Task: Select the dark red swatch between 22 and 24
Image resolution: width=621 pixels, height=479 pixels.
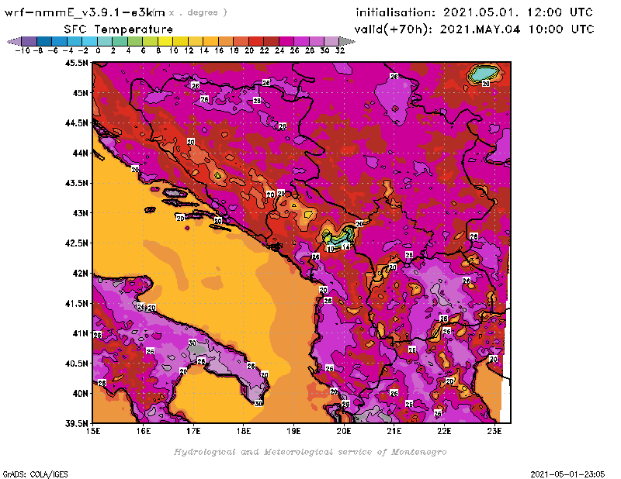Action: 271,41
